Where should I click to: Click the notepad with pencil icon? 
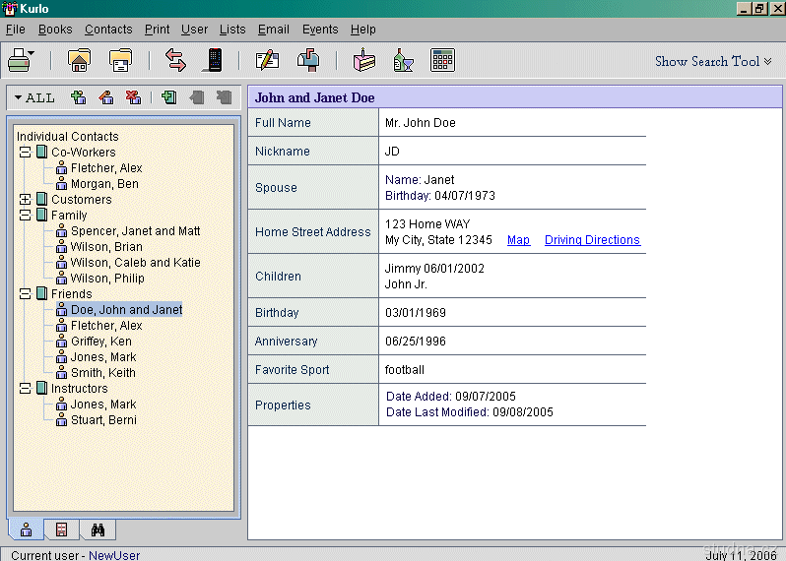pyautogui.click(x=267, y=61)
